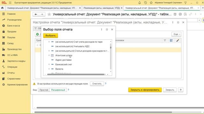
Task: Click the get link icon in the report header
Action: pyautogui.click(x=191, y=14)
